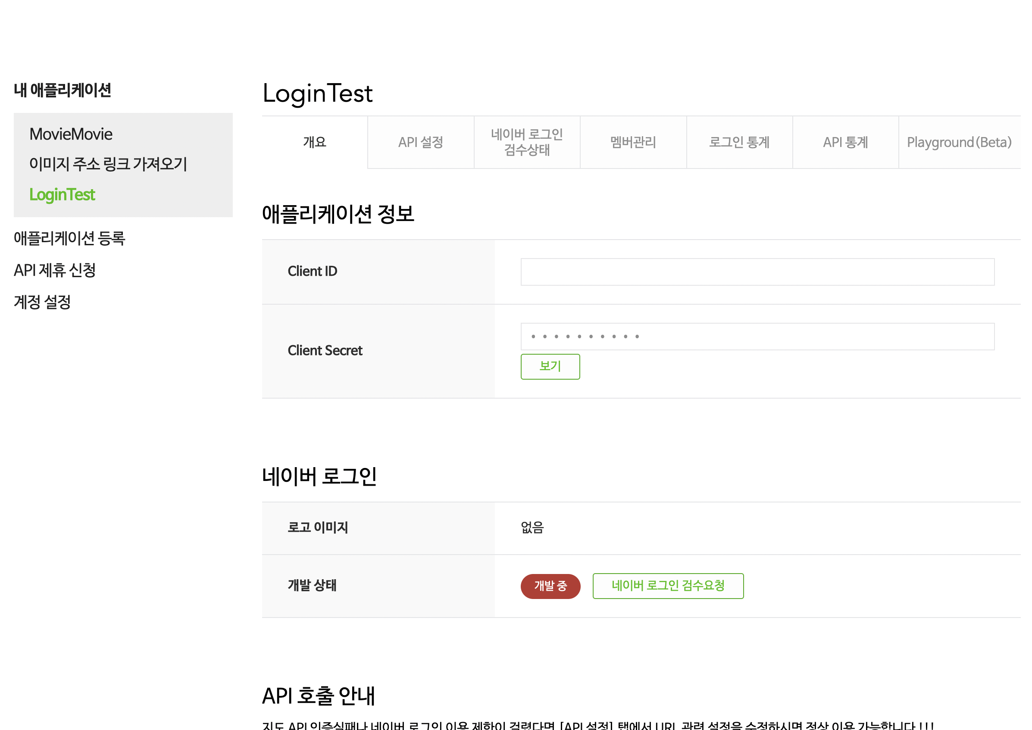Select the LoginTest application in the sidebar
Screen dimensions: 1032x730
pos(62,195)
